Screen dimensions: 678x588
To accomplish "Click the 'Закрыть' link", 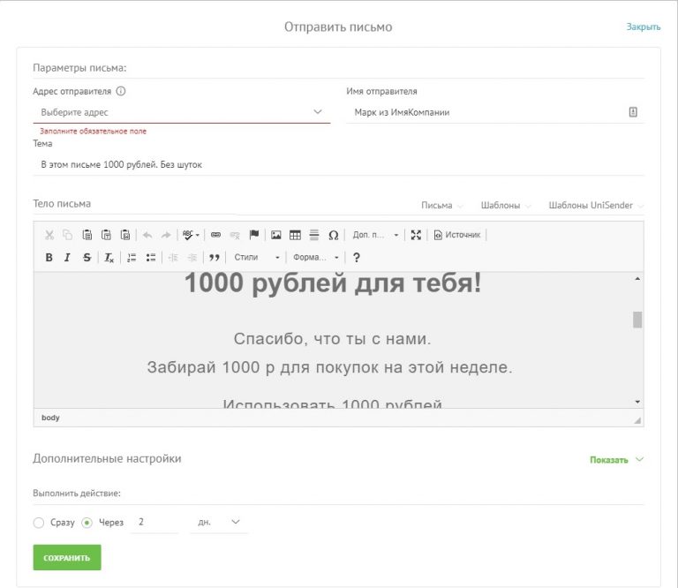I will pyautogui.click(x=643, y=26).
